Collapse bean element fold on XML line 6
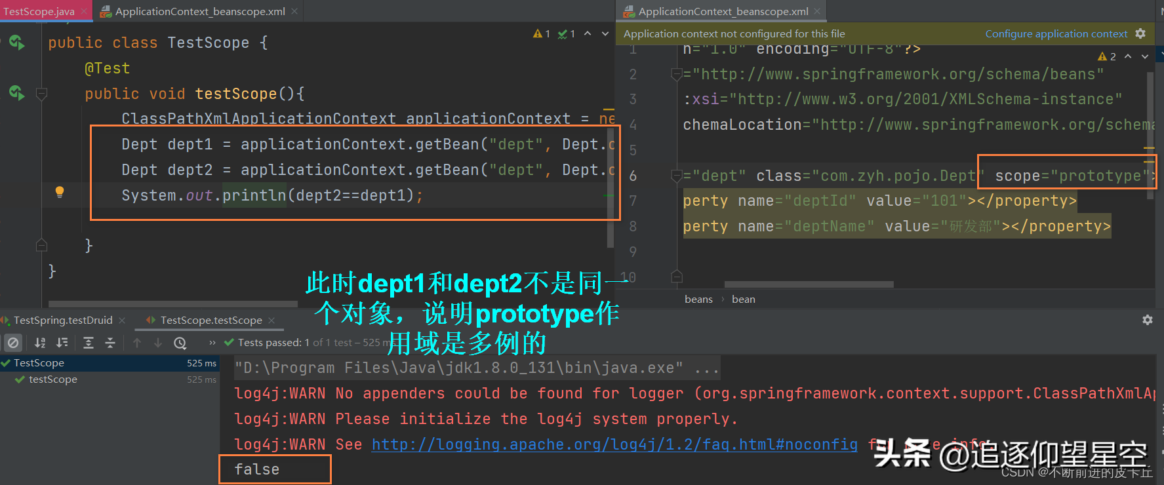This screenshot has width=1164, height=485. click(x=677, y=176)
